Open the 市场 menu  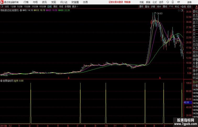35,2
